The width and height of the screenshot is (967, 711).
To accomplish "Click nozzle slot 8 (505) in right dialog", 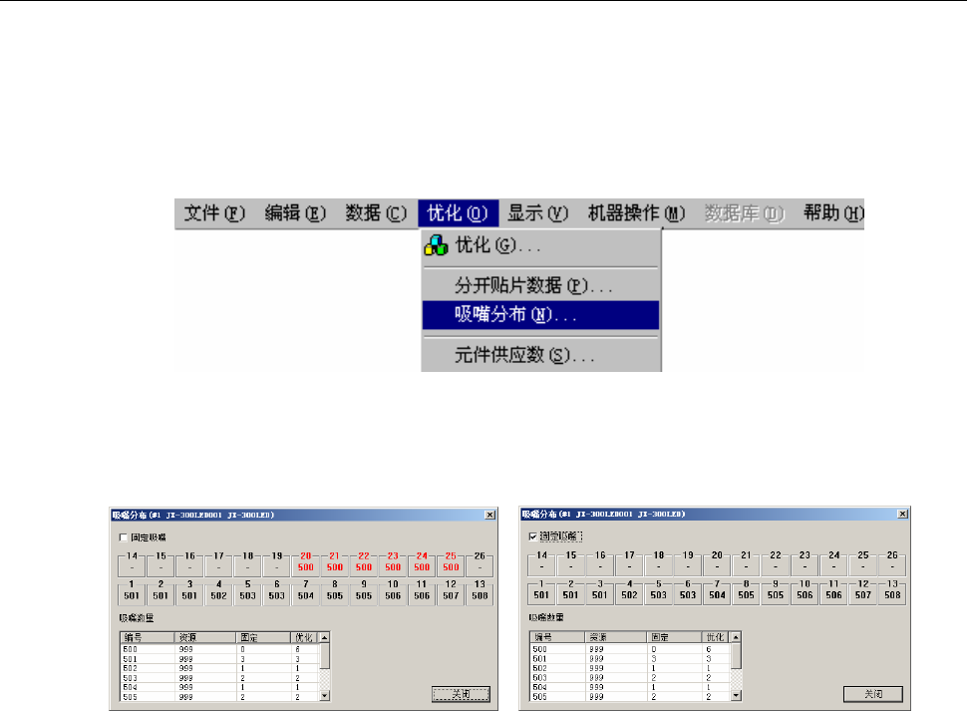I will [x=747, y=590].
